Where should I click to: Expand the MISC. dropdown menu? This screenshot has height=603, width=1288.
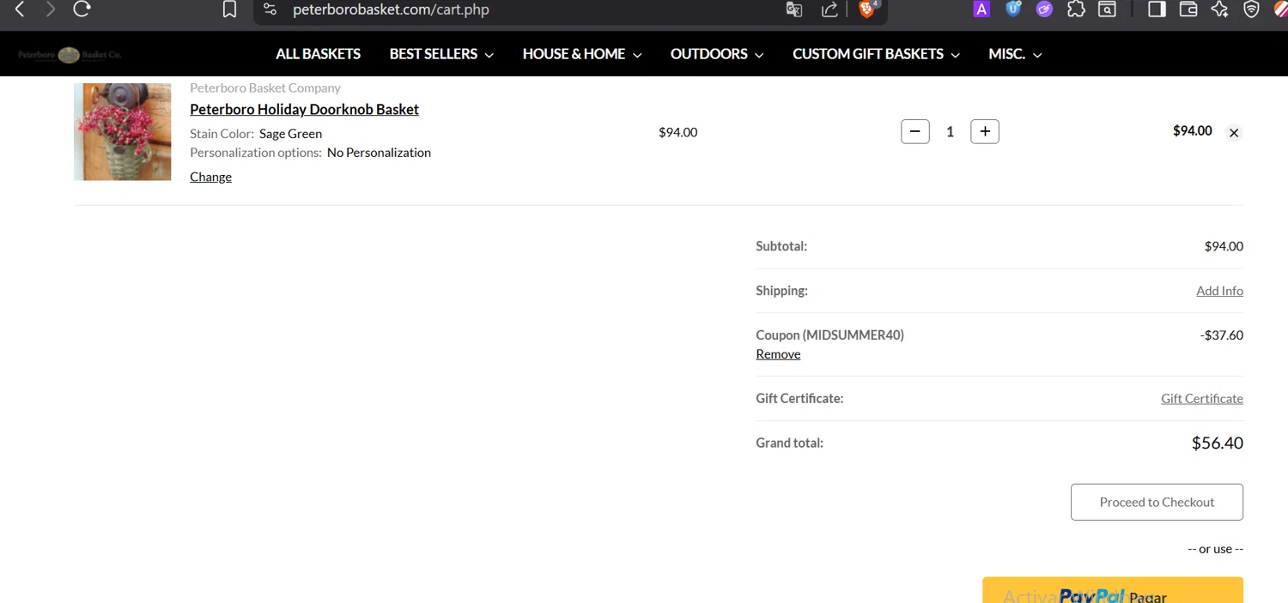pyautogui.click(x=1015, y=54)
